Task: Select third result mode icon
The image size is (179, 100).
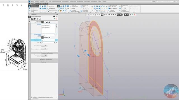Action: coord(47,22)
